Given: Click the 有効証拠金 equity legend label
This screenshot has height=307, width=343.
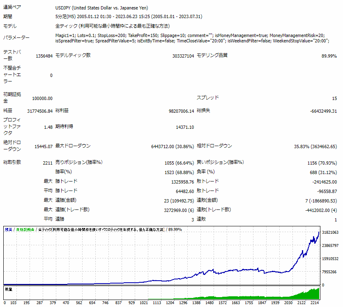Looking at the screenshot, I should pos(25,230).
